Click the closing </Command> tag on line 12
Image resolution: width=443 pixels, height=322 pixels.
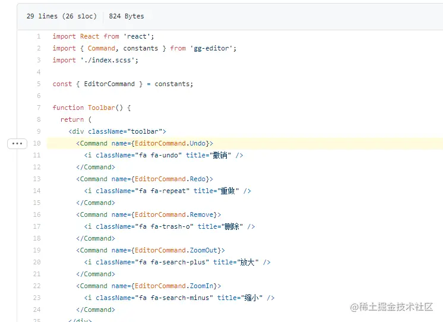point(96,167)
